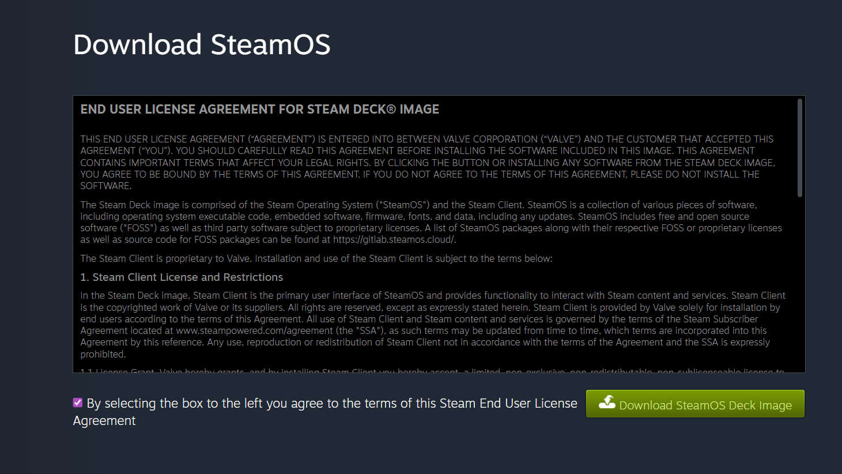
Task: Click the "By selecting the box" checkbox label
Action: [331, 404]
